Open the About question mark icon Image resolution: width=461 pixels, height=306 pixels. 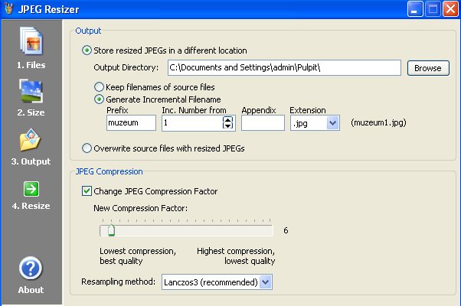coord(31,269)
